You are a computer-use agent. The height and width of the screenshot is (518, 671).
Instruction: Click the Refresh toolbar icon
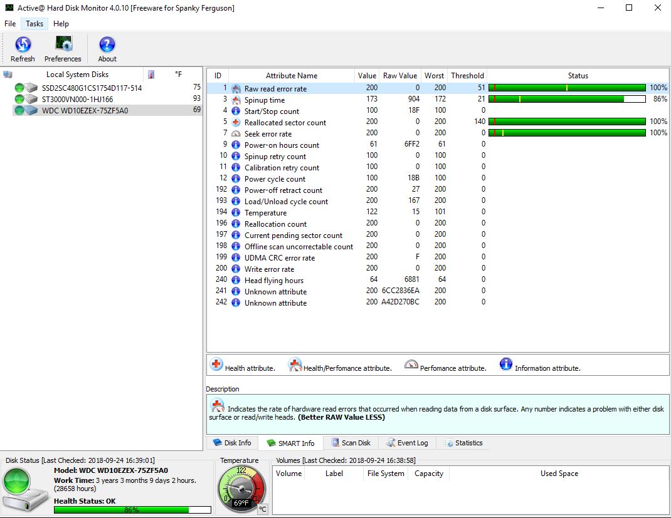tap(23, 46)
